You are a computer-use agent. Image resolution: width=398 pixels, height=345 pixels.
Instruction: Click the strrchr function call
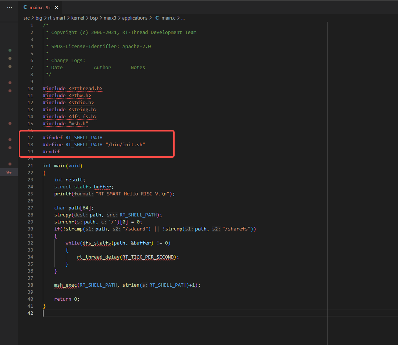coord(64,222)
